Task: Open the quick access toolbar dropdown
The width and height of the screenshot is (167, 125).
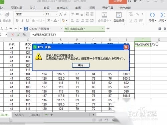Action: tap(21, 29)
